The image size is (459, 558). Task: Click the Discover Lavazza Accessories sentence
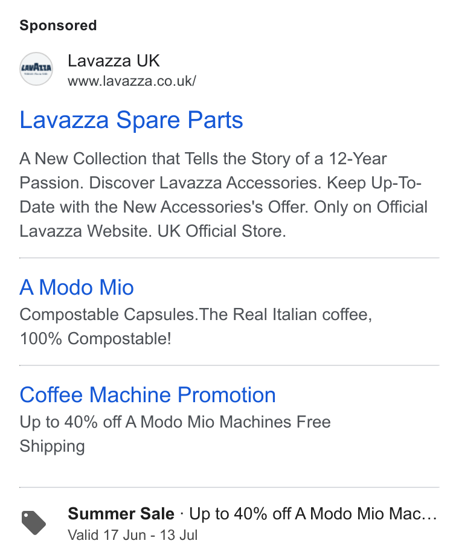point(205,183)
